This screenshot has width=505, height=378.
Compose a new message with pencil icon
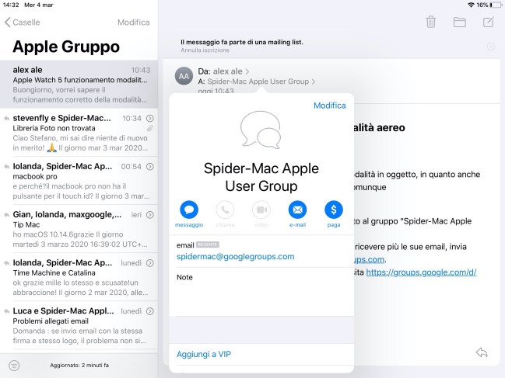[x=488, y=23]
